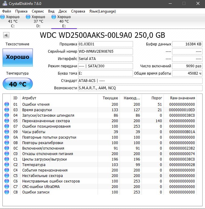Click the Общее время работы value 45082 ч
Screen dimensions: 205x209
(187, 73)
